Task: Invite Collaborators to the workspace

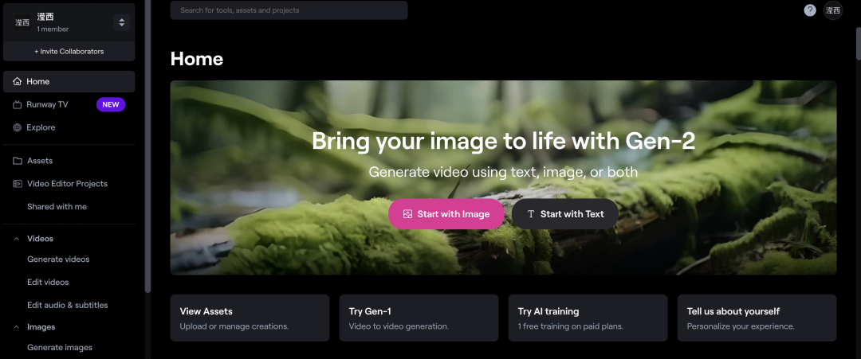Action: click(x=69, y=52)
